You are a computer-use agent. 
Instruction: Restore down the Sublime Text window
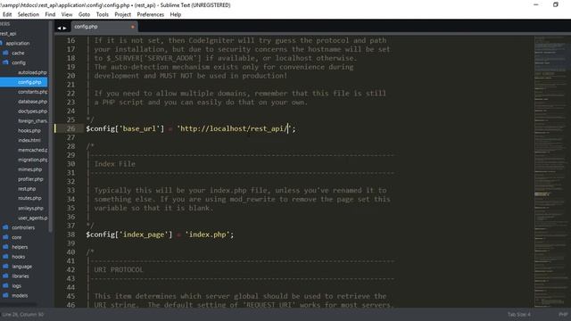click(556, 4)
